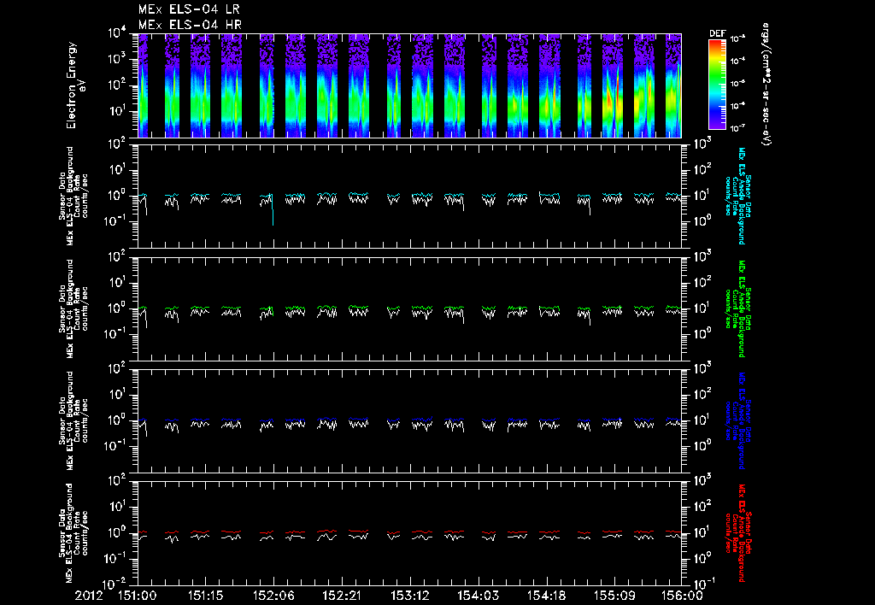
Task: Select the '154:03' time axis label
Action: pos(477,596)
